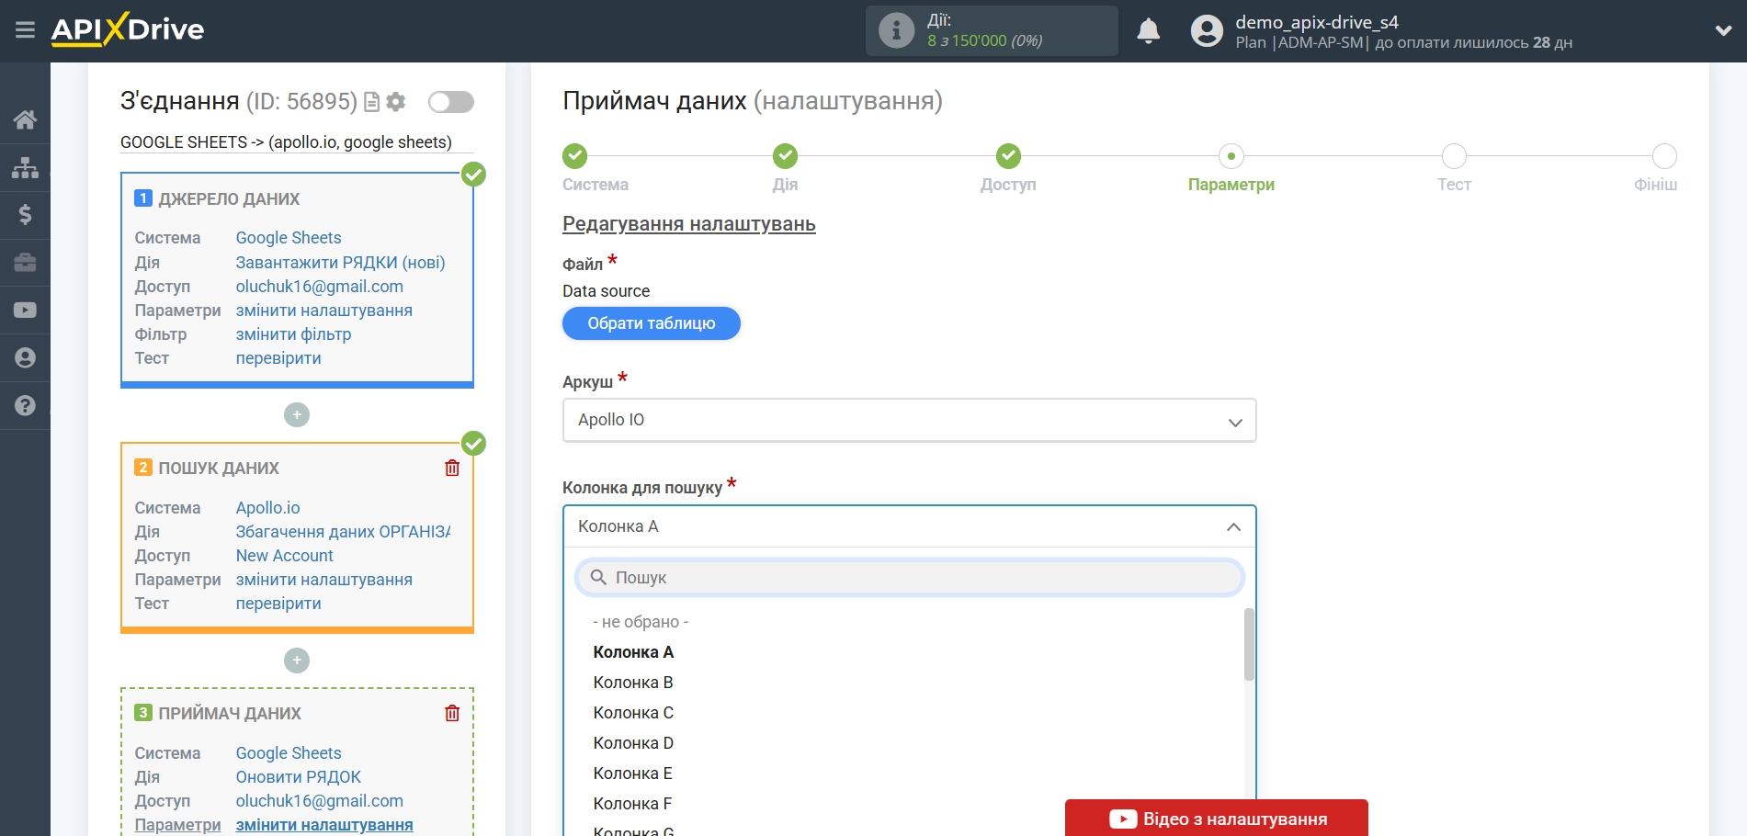The height and width of the screenshot is (836, 1747).
Task: Enable the connection on/off toggle
Action: tap(449, 102)
